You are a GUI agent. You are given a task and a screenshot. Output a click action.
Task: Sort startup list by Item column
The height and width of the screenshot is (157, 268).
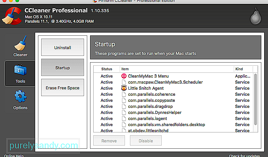pyautogui.click(x=177, y=69)
